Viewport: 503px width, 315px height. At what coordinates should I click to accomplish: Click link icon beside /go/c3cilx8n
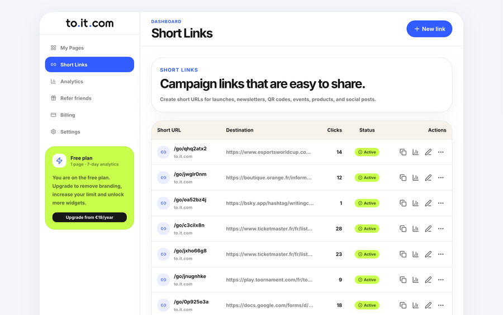(163, 229)
